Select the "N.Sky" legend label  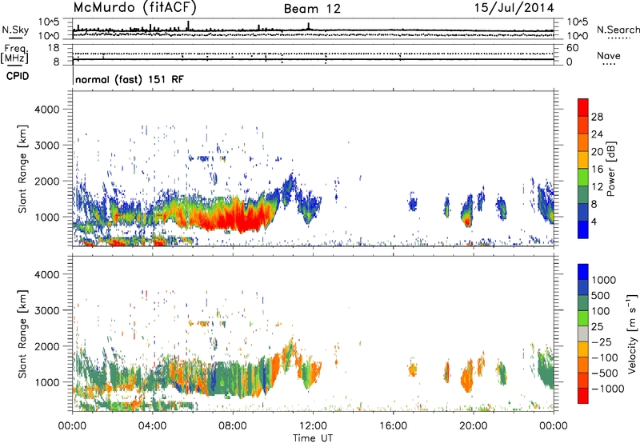(15, 30)
